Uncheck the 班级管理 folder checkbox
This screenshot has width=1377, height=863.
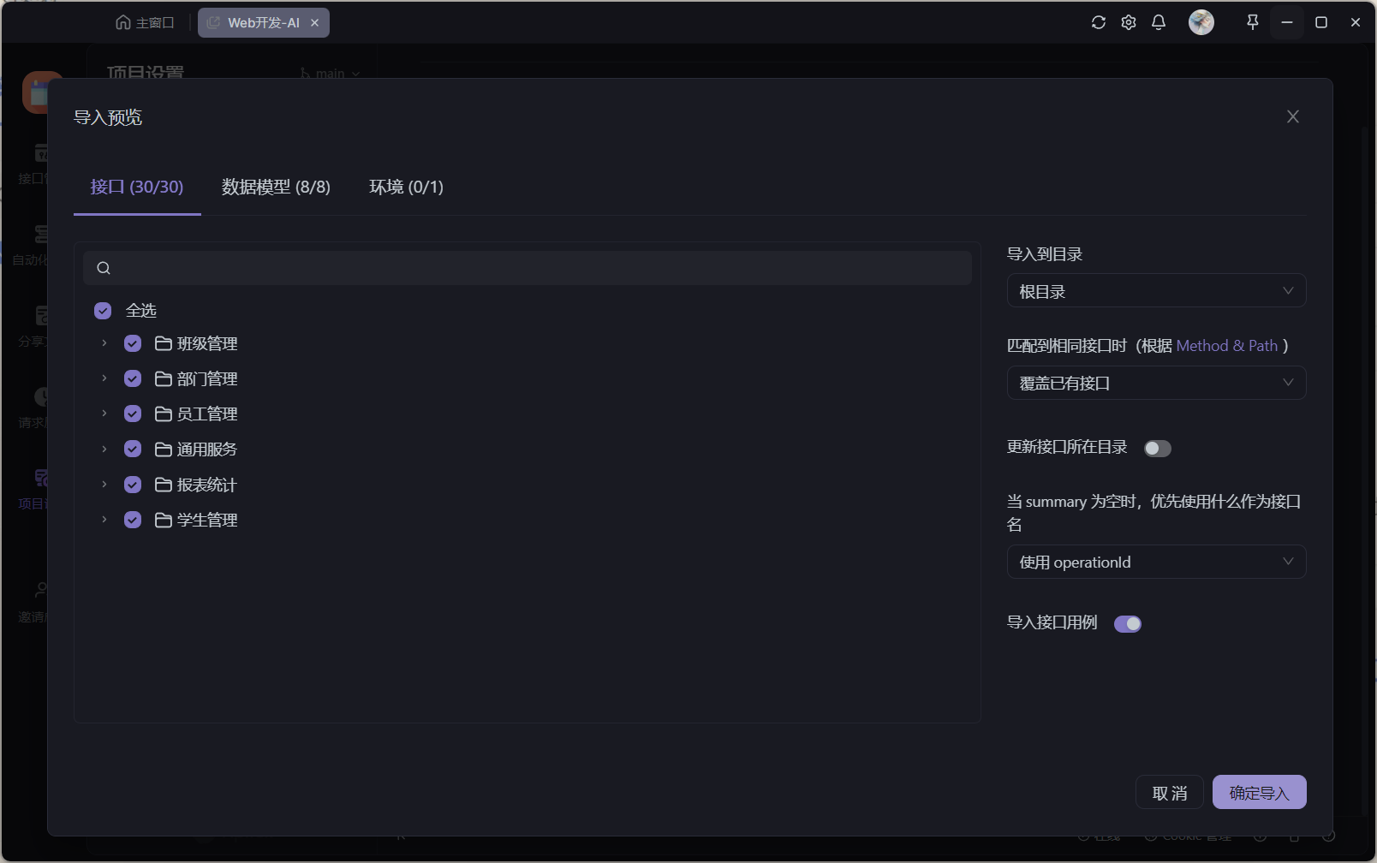point(133,342)
